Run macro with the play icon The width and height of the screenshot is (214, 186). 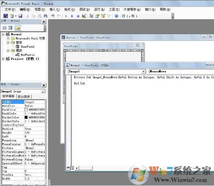tap(66, 16)
